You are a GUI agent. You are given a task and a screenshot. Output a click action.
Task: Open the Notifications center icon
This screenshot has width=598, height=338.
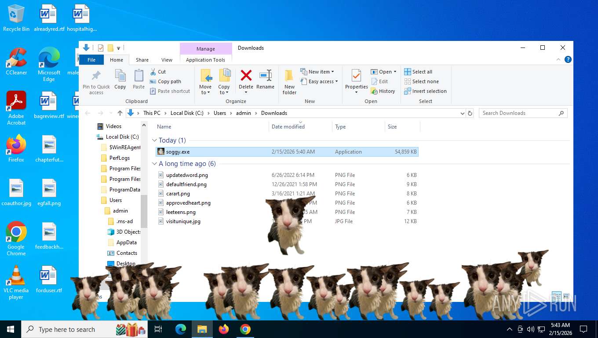click(x=583, y=329)
